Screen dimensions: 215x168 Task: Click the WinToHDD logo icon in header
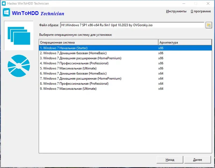tap(6, 12)
